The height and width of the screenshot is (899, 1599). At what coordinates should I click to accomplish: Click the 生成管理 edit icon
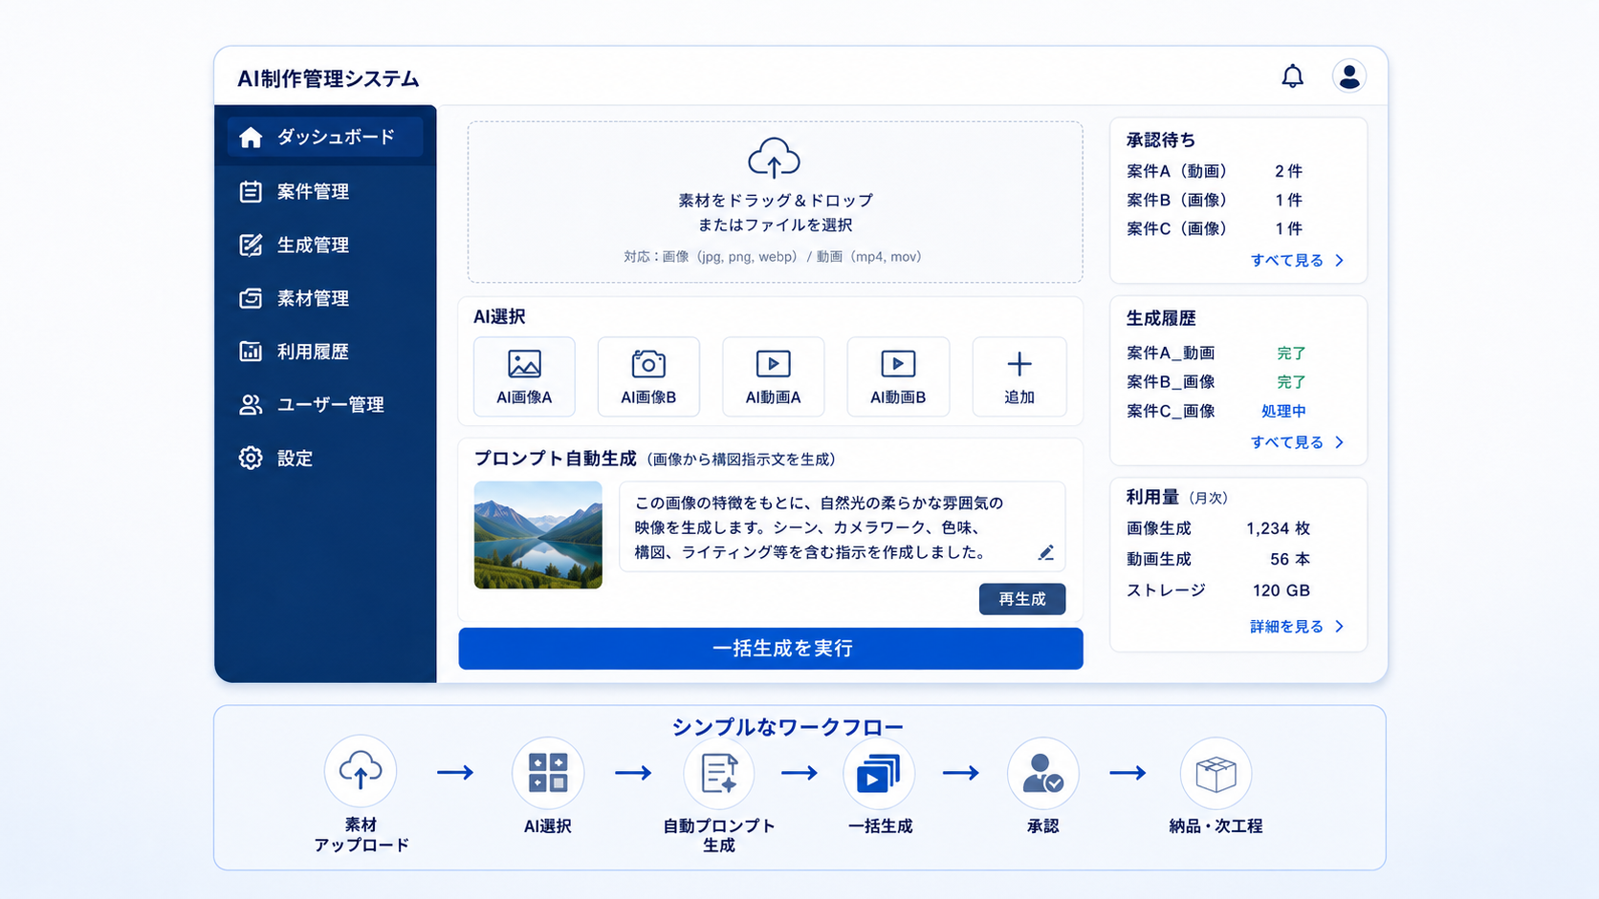pyautogui.click(x=251, y=246)
